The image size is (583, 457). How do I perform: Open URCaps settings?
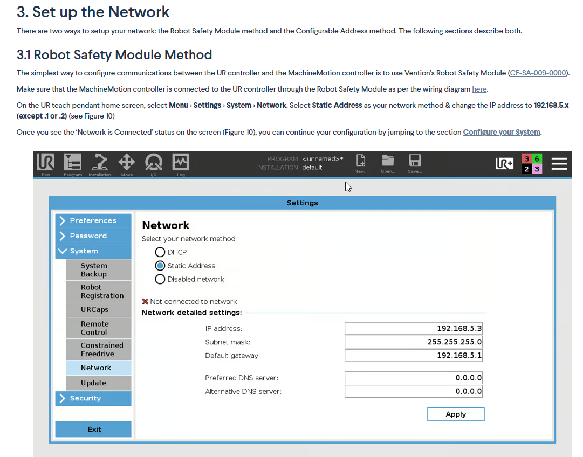(x=99, y=309)
